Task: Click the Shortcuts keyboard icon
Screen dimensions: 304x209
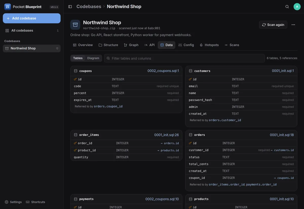Action: click(x=28, y=202)
